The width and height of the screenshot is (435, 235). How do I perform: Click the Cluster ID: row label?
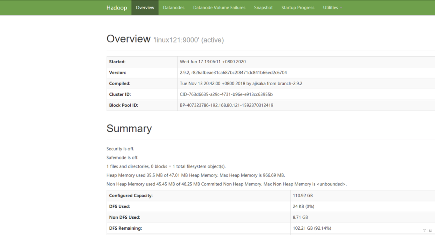pos(120,94)
